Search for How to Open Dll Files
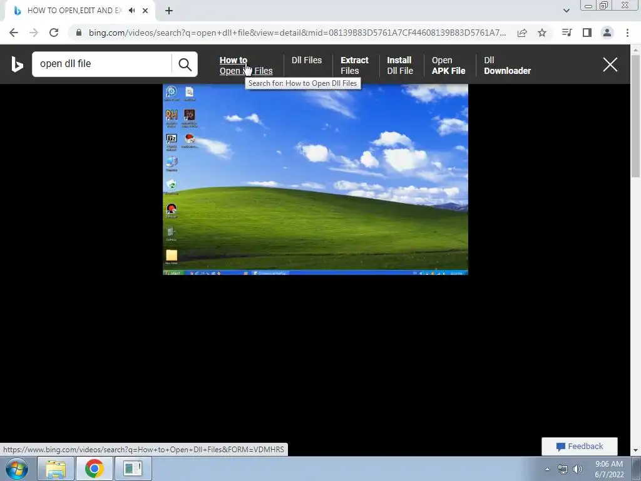641x481 pixels. click(245, 65)
